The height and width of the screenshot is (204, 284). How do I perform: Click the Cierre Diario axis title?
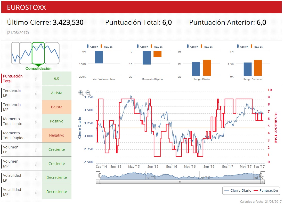click(79, 128)
